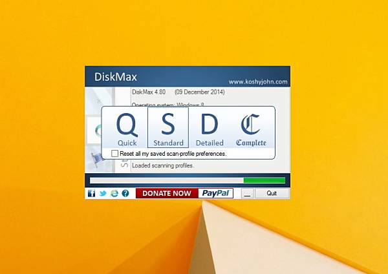Click the PayPal logo

(x=215, y=193)
